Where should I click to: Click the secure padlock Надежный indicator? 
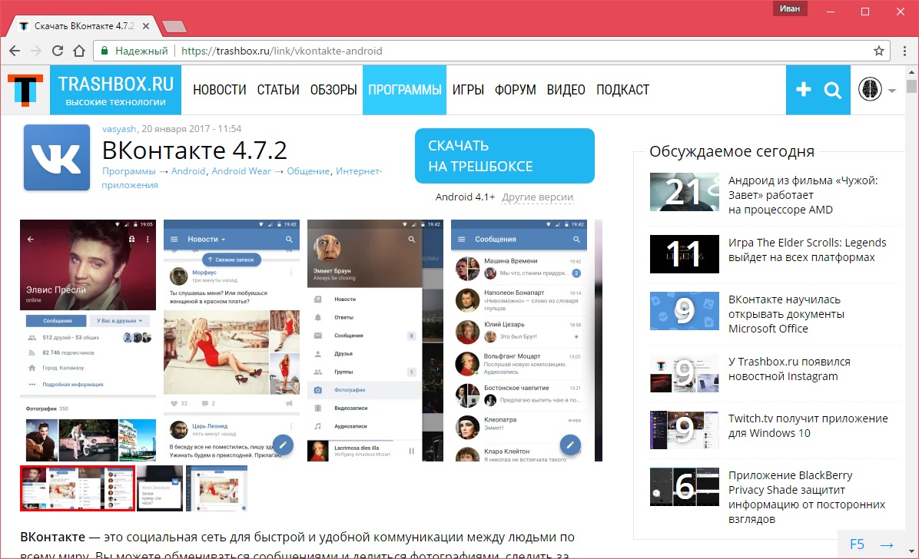134,51
